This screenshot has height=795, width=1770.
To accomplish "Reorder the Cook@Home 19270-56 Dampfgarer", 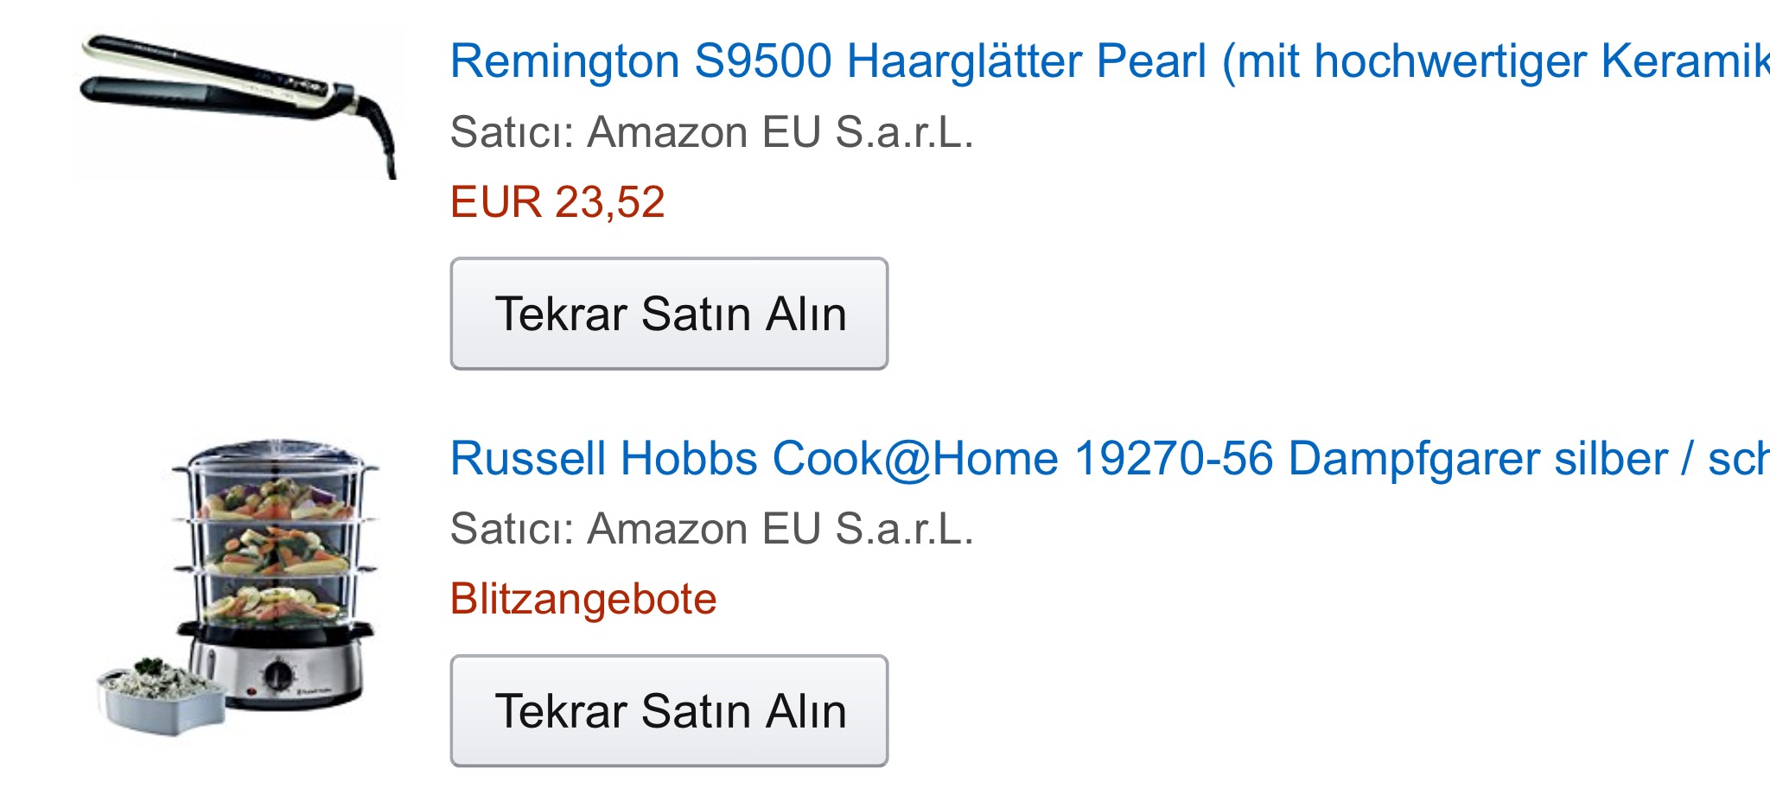I will point(669,711).
